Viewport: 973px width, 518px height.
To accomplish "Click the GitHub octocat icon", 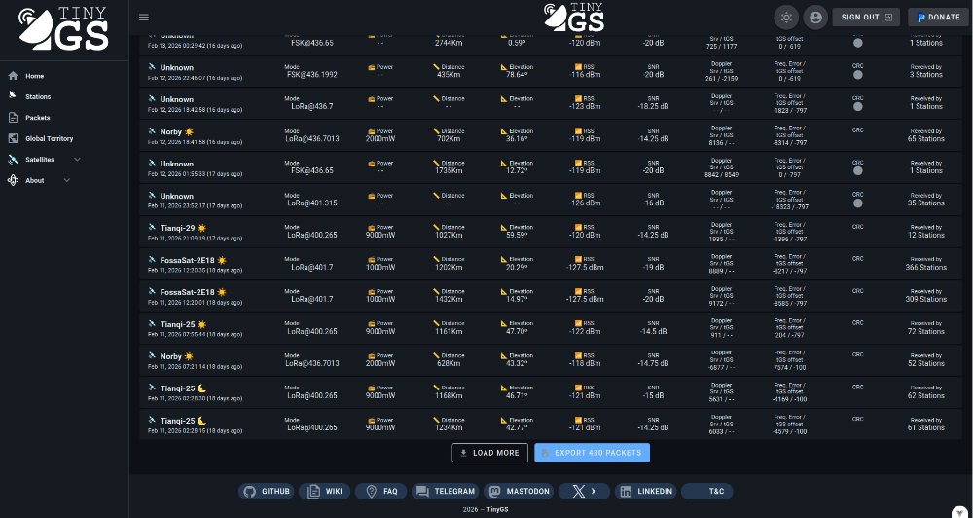I will tap(249, 492).
